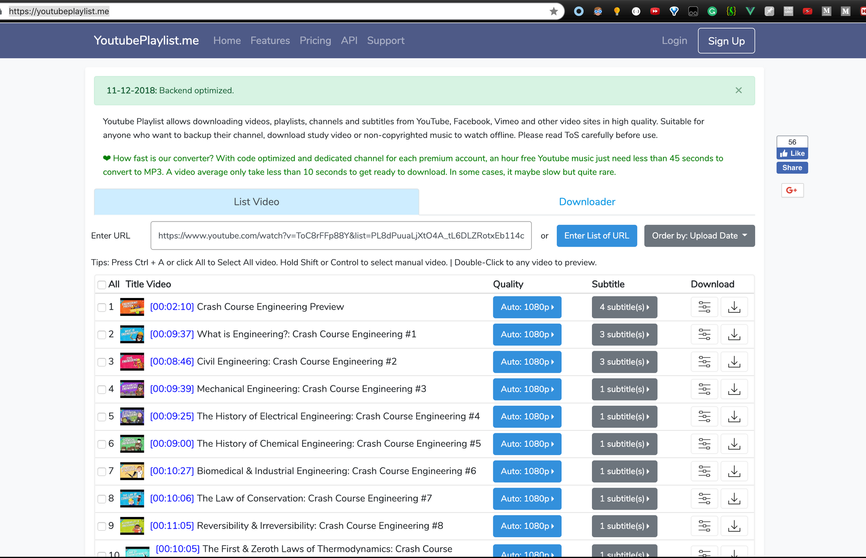
Task: Click download icon for Crash Course Engineering Preview
Action: tap(734, 307)
